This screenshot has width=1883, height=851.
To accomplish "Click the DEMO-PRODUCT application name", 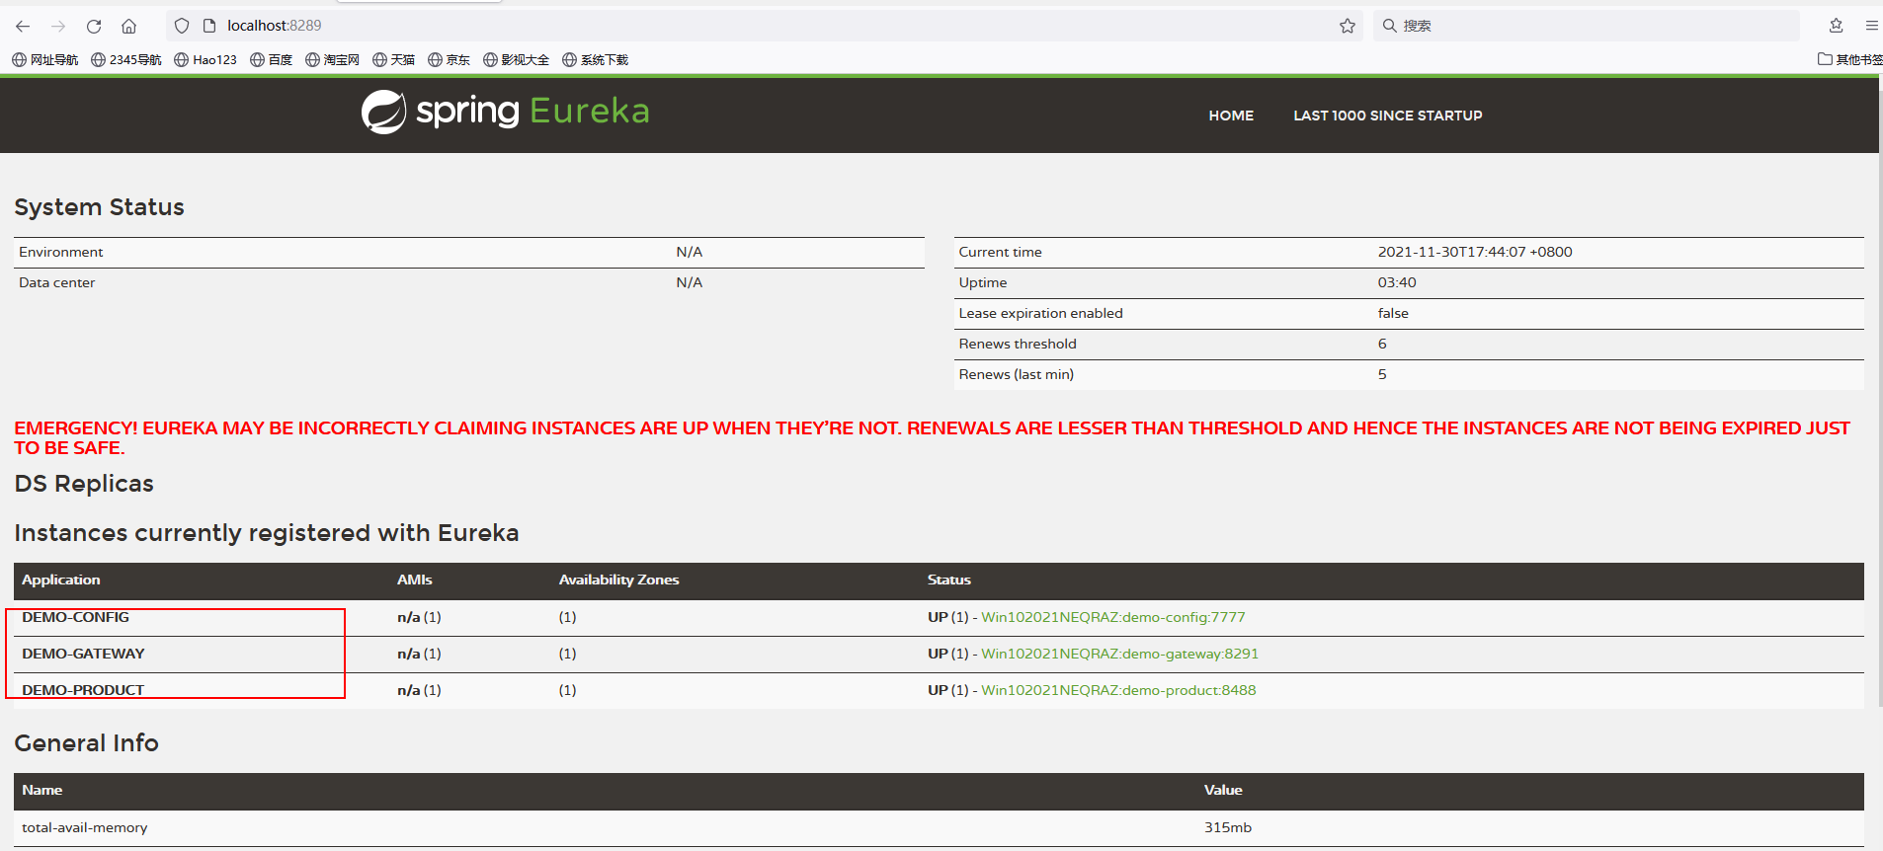I will 83,690.
